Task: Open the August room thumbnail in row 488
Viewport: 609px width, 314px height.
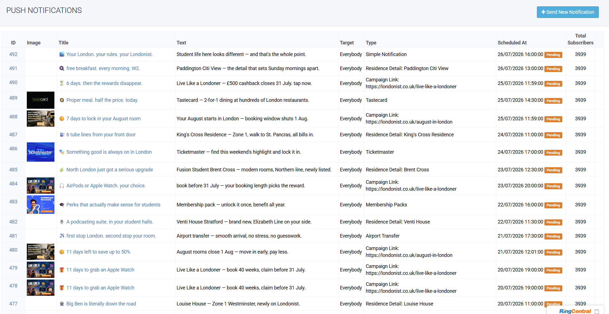Action: [41, 119]
